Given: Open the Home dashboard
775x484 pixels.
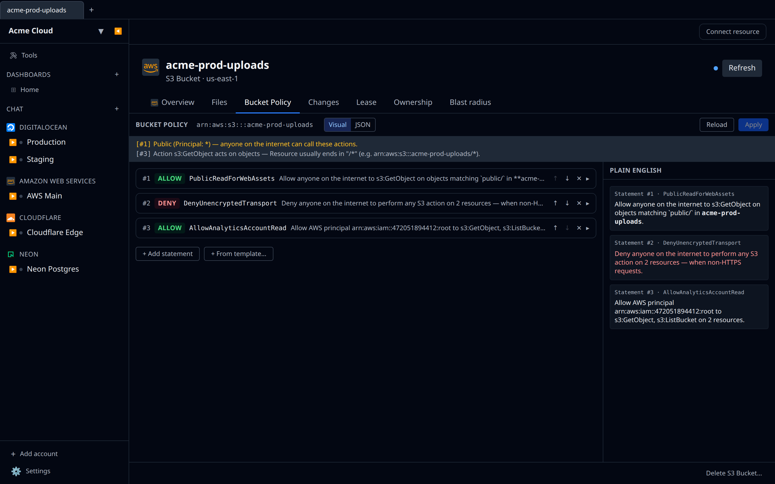Looking at the screenshot, I should coord(29,90).
